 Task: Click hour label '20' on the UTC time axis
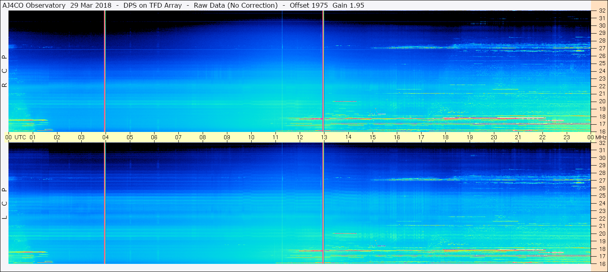(x=494, y=137)
